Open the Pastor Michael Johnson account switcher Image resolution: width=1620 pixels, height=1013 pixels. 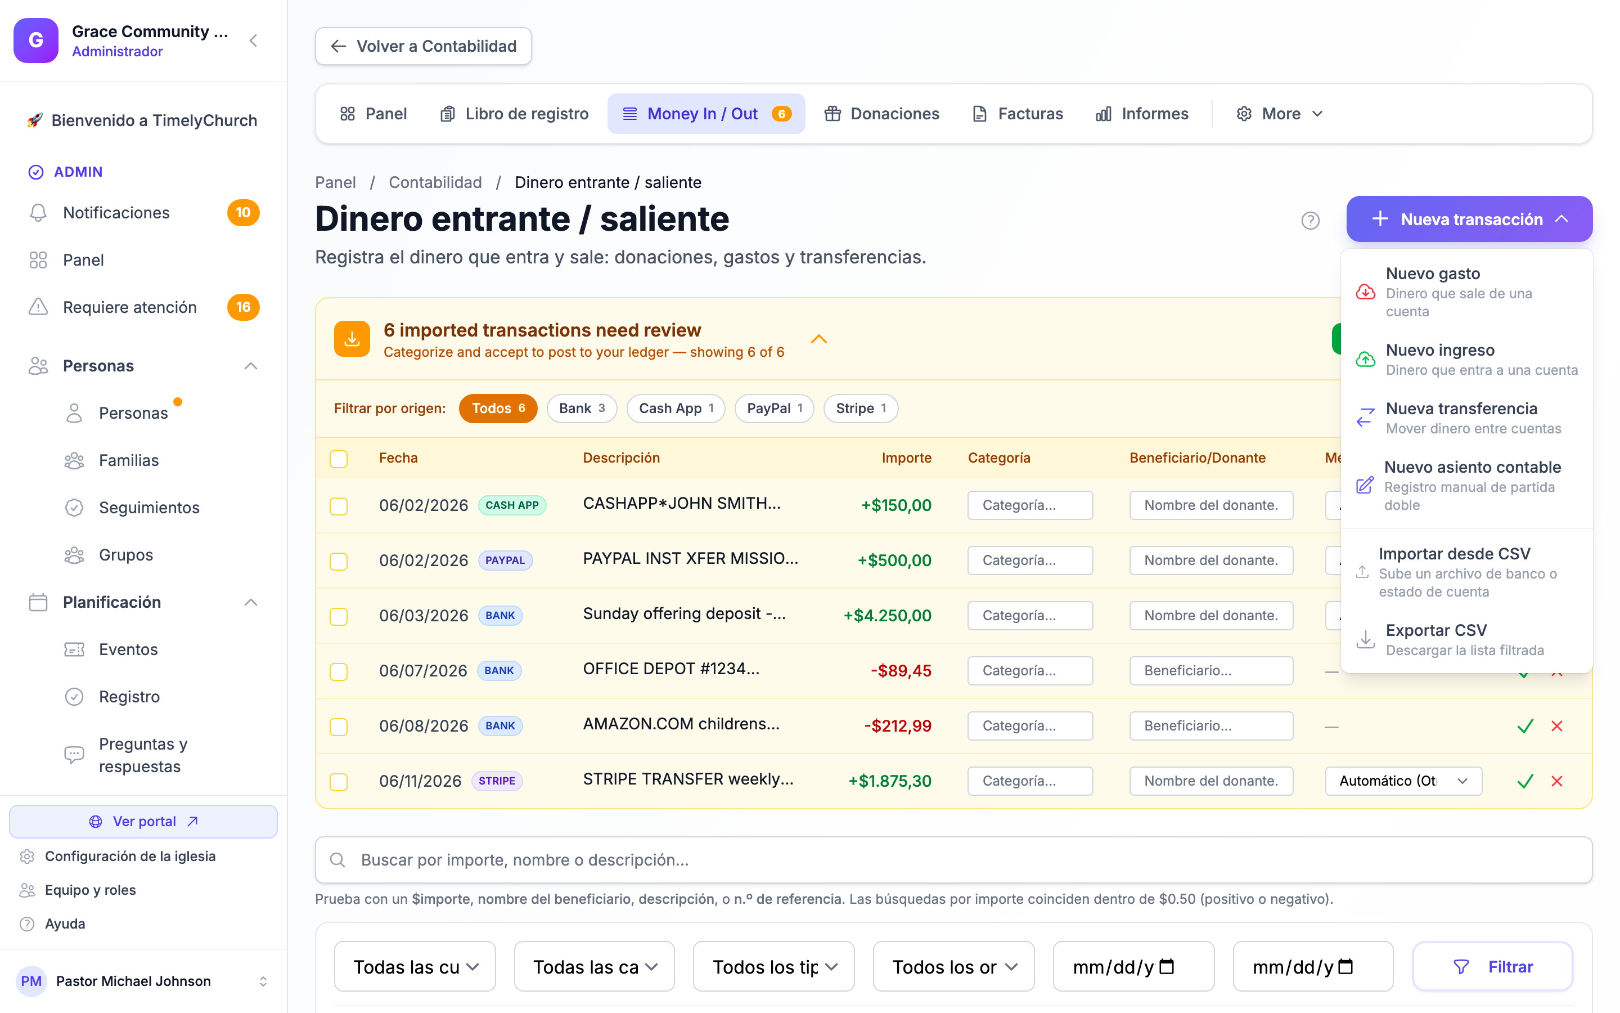[x=143, y=981]
